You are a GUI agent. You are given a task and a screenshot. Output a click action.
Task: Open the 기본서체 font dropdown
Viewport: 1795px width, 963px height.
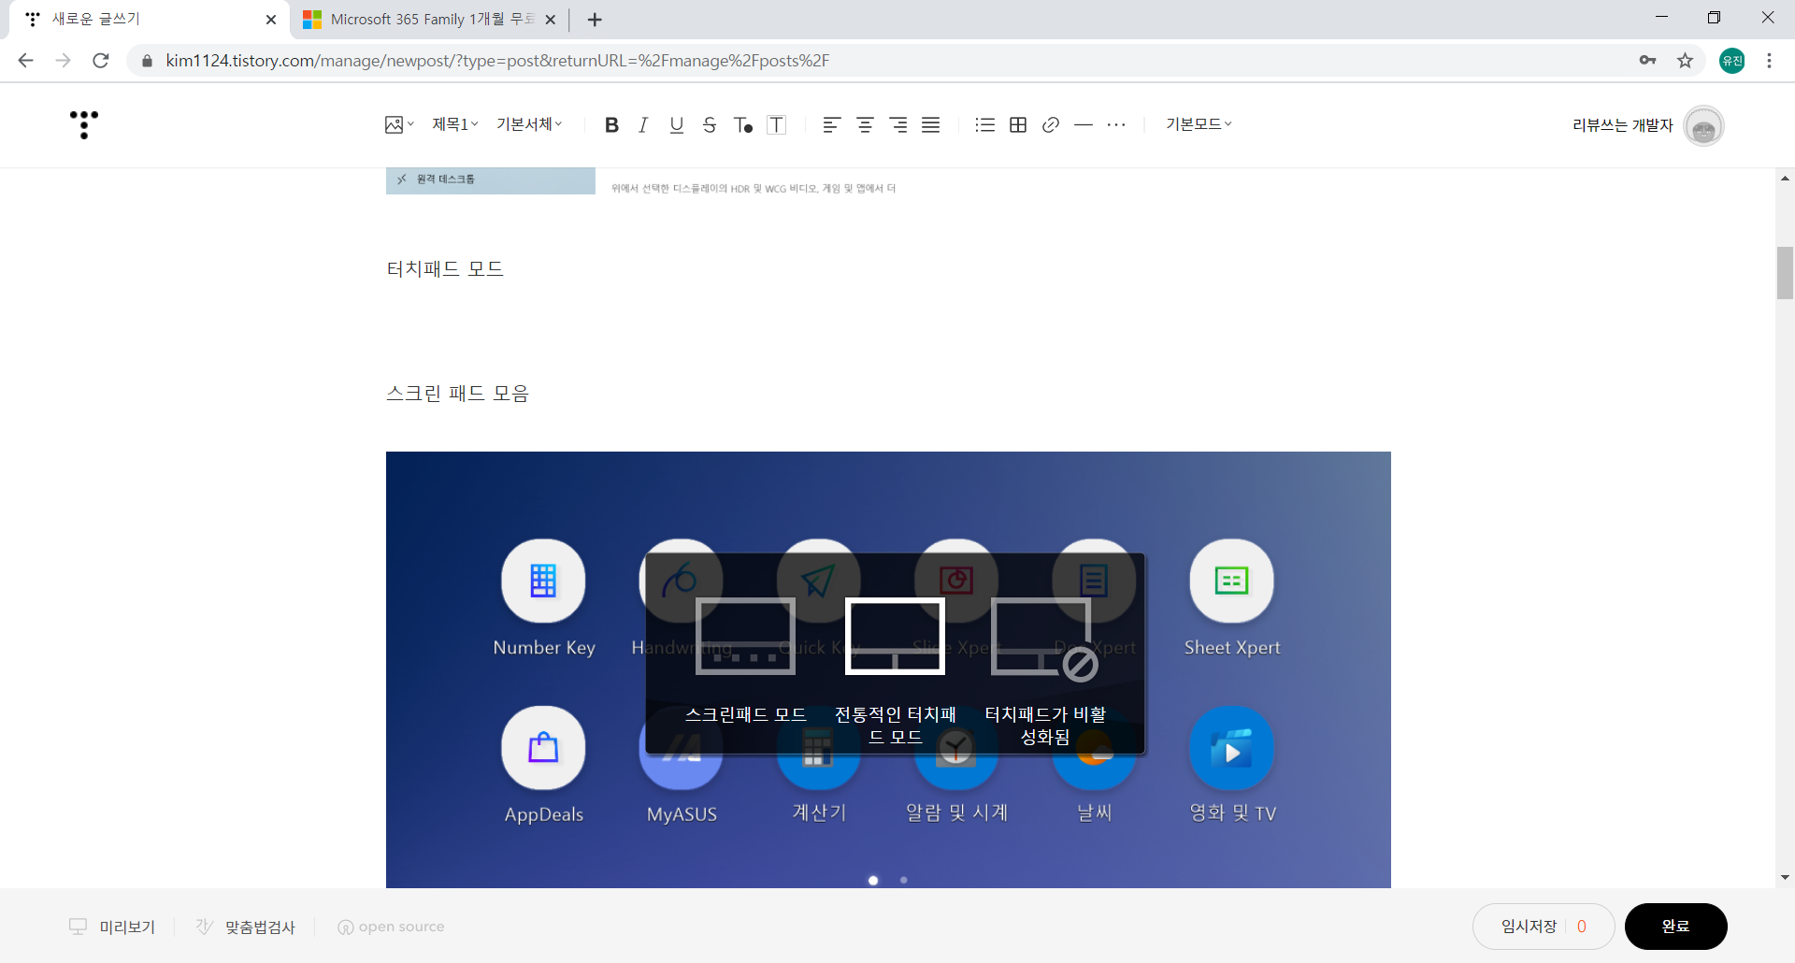(529, 124)
